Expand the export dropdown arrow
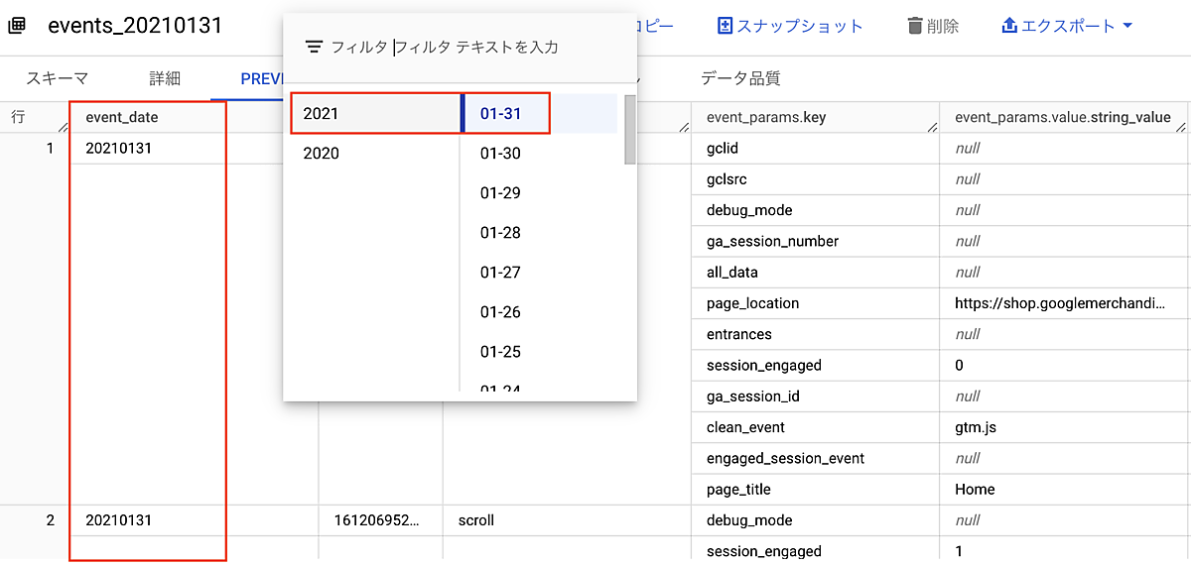1191x565 pixels. pos(1127,26)
